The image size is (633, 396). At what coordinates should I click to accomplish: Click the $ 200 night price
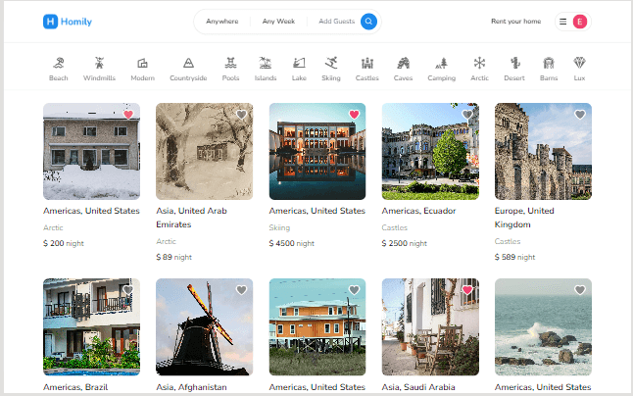pyautogui.click(x=64, y=243)
